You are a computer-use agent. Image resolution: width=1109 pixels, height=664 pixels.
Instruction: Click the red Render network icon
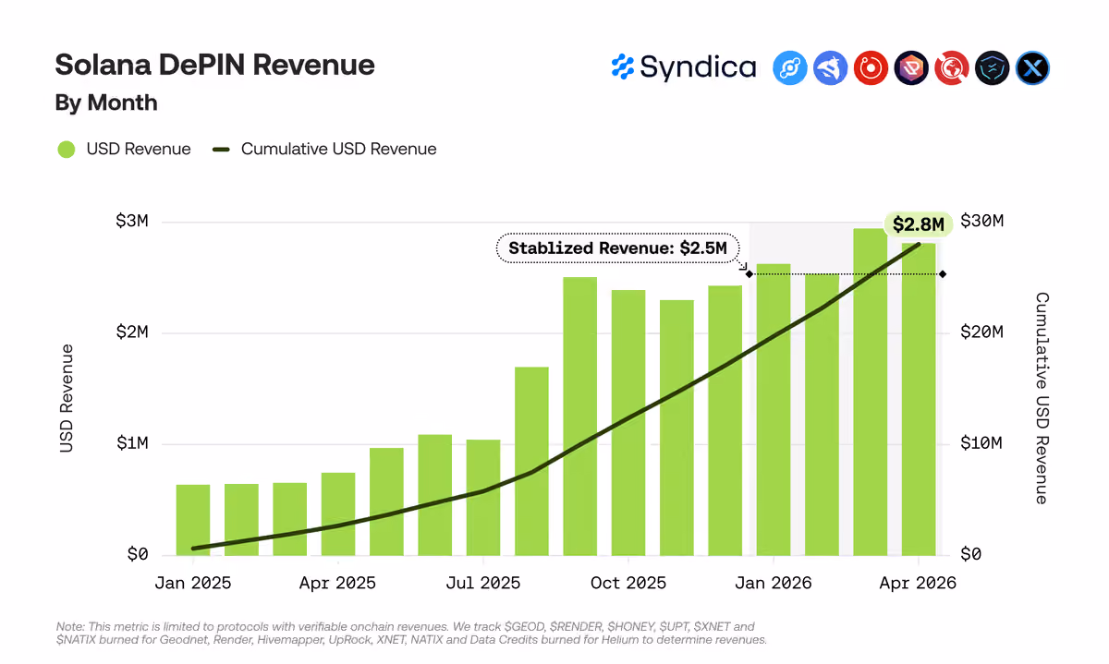[871, 68]
